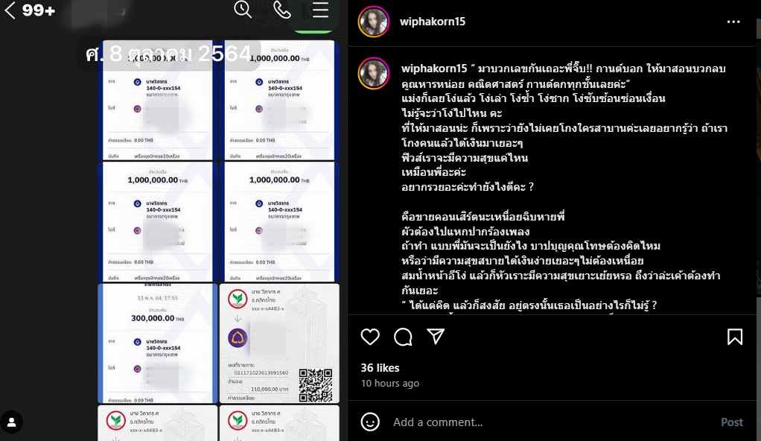
Task: Go back using the chat back arrow
Action: tap(10, 10)
